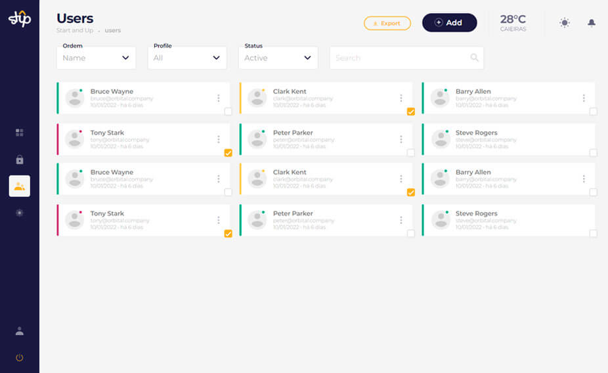The width and height of the screenshot is (608, 373).
Task: Open the first Peter Parker card's three-dot menu
Action: tap(401, 139)
